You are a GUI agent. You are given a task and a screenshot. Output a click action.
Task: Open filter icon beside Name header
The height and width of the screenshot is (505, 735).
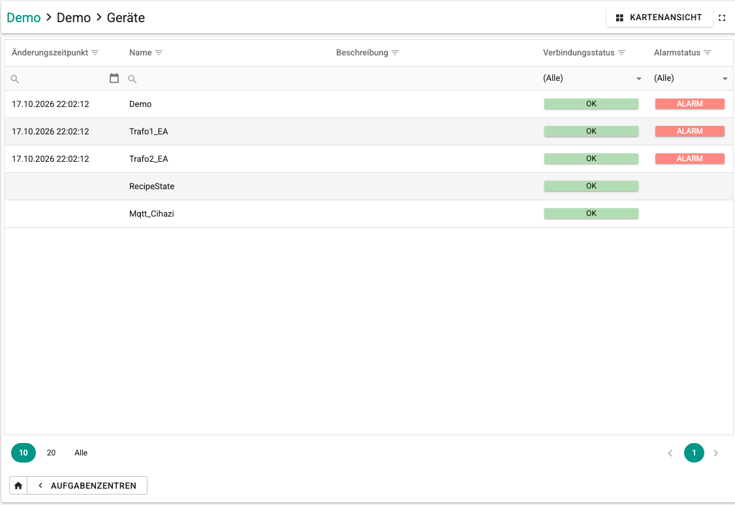pyautogui.click(x=159, y=53)
